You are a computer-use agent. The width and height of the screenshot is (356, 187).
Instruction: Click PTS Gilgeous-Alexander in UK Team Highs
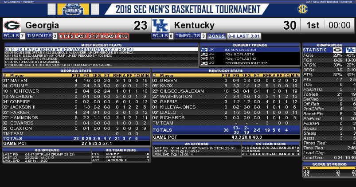point(270,148)
